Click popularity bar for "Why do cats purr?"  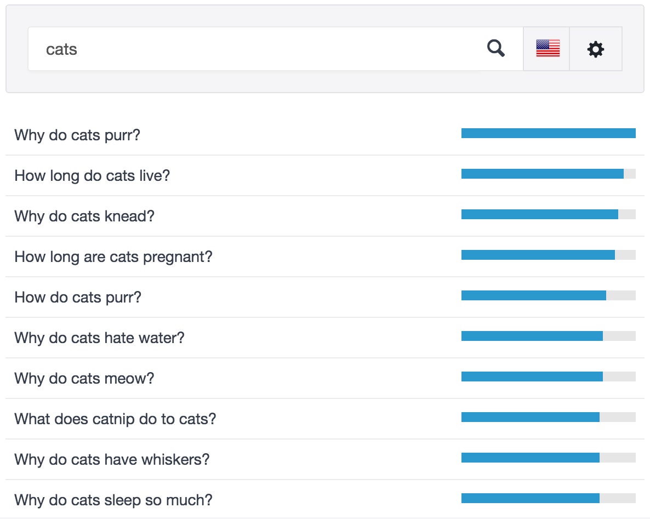548,133
